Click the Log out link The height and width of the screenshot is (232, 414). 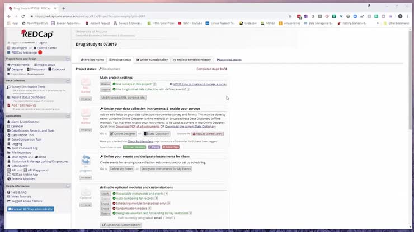coord(43,42)
